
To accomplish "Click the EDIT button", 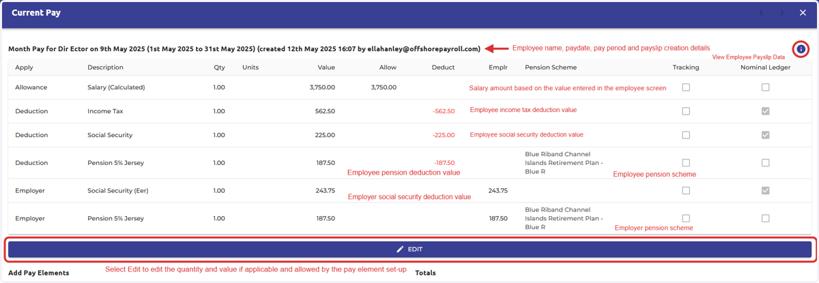I will [409, 250].
